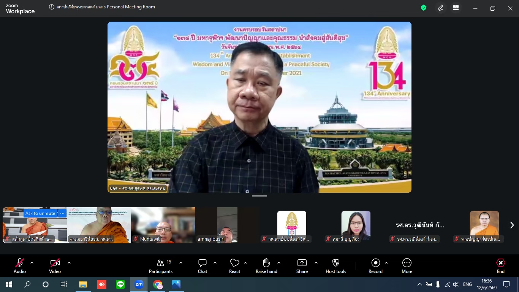Expand Participants options caret

click(x=181, y=263)
